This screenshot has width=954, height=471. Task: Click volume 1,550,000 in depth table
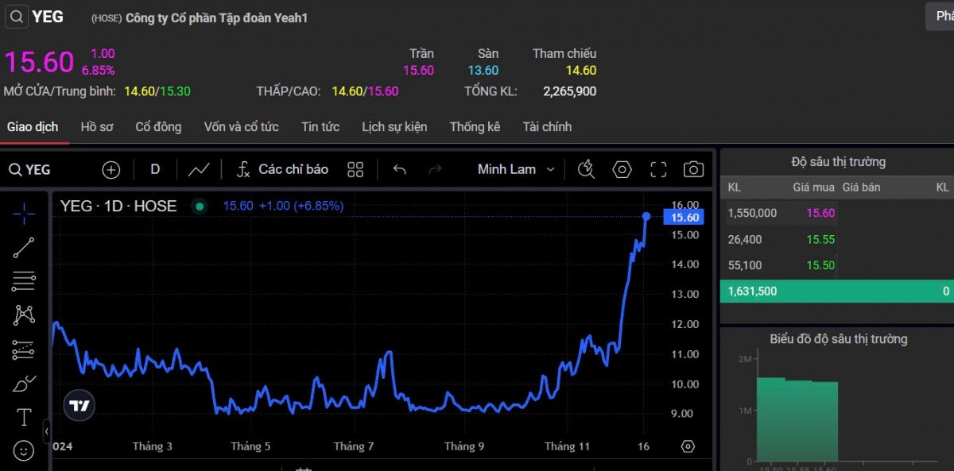click(x=752, y=213)
